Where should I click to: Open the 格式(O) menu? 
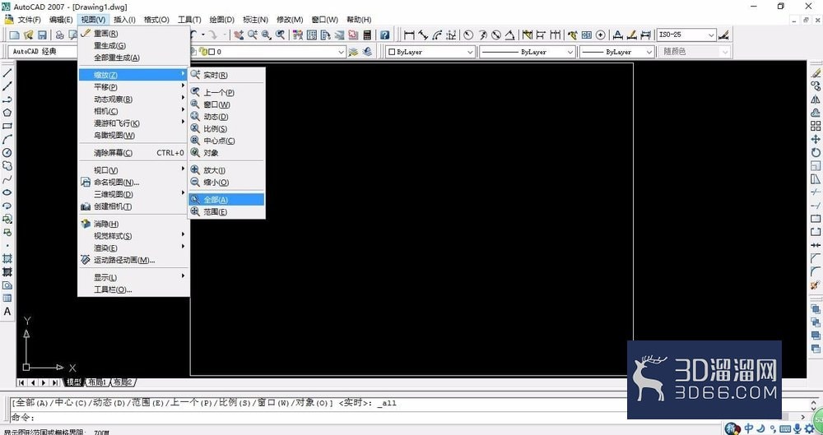[x=156, y=20]
